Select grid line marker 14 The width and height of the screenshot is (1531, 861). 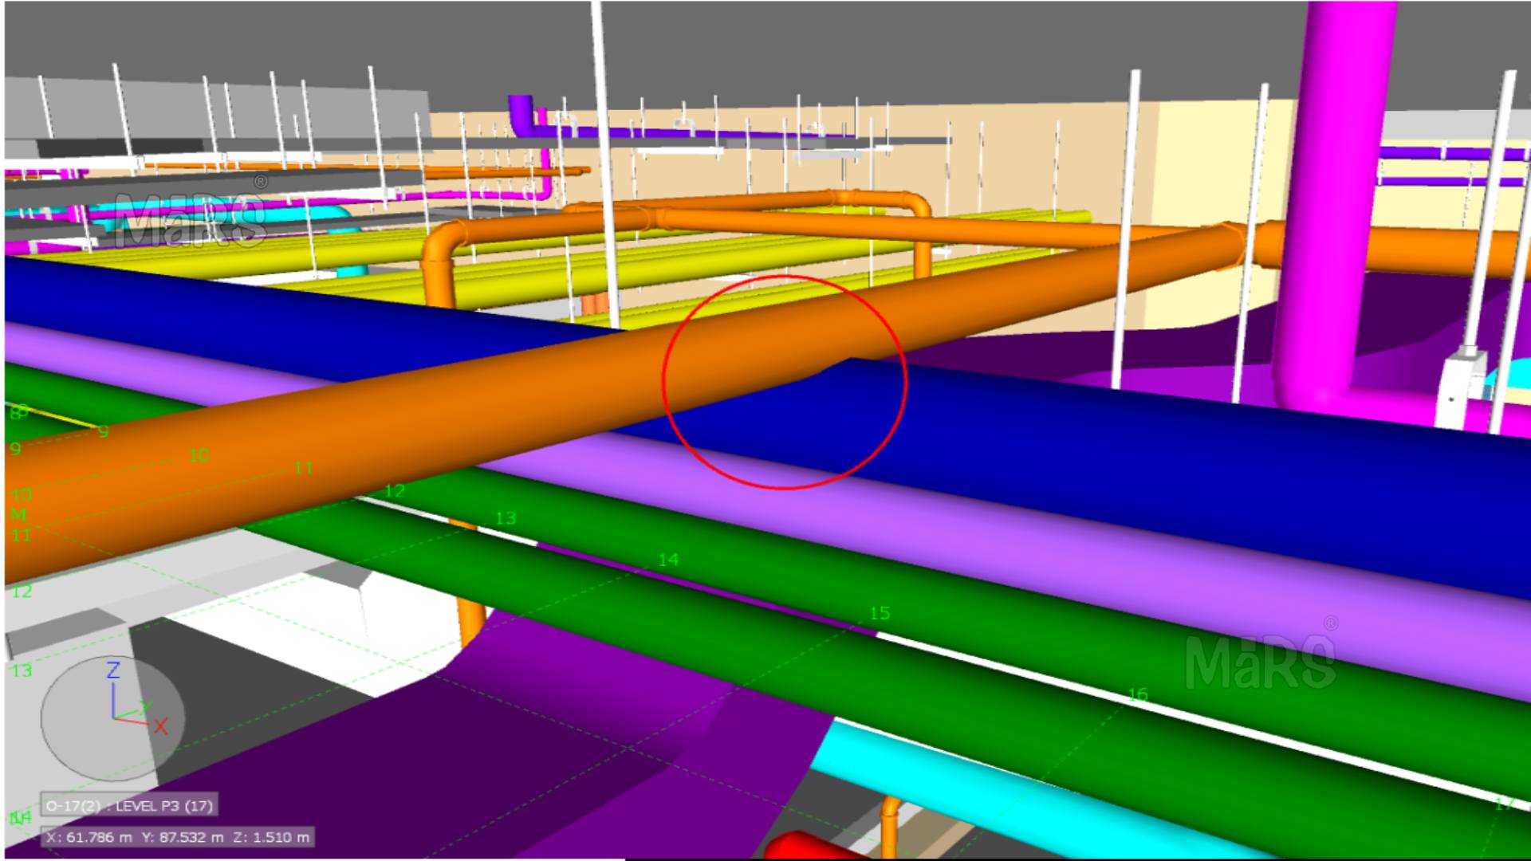[668, 560]
